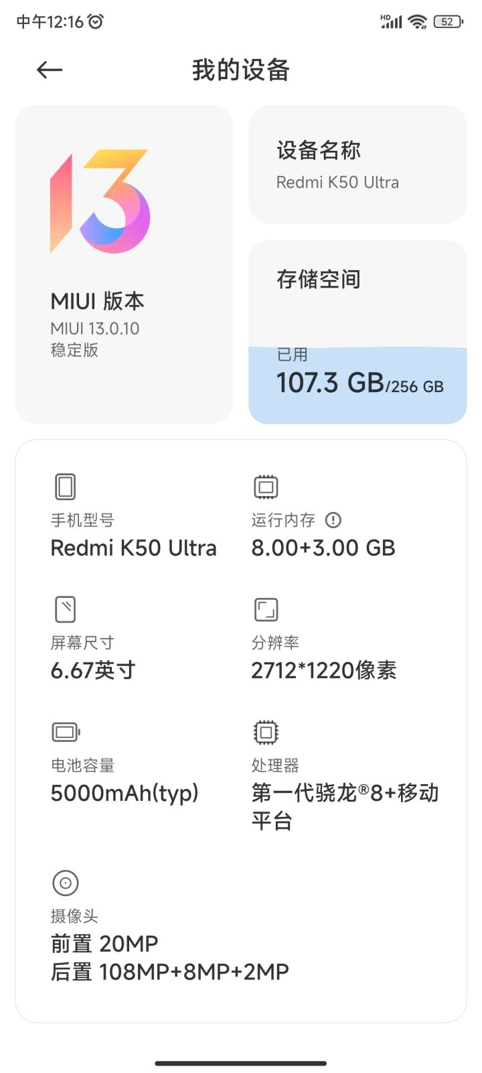
Task: Tap the battery level indicator
Action: point(448,21)
